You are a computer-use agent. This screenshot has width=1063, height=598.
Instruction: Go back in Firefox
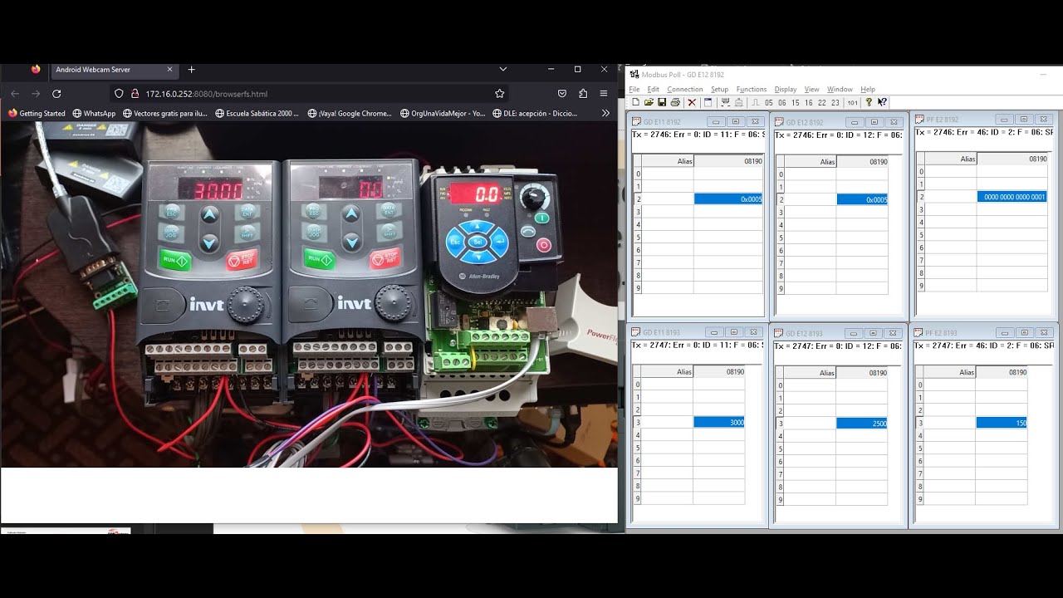coord(14,94)
